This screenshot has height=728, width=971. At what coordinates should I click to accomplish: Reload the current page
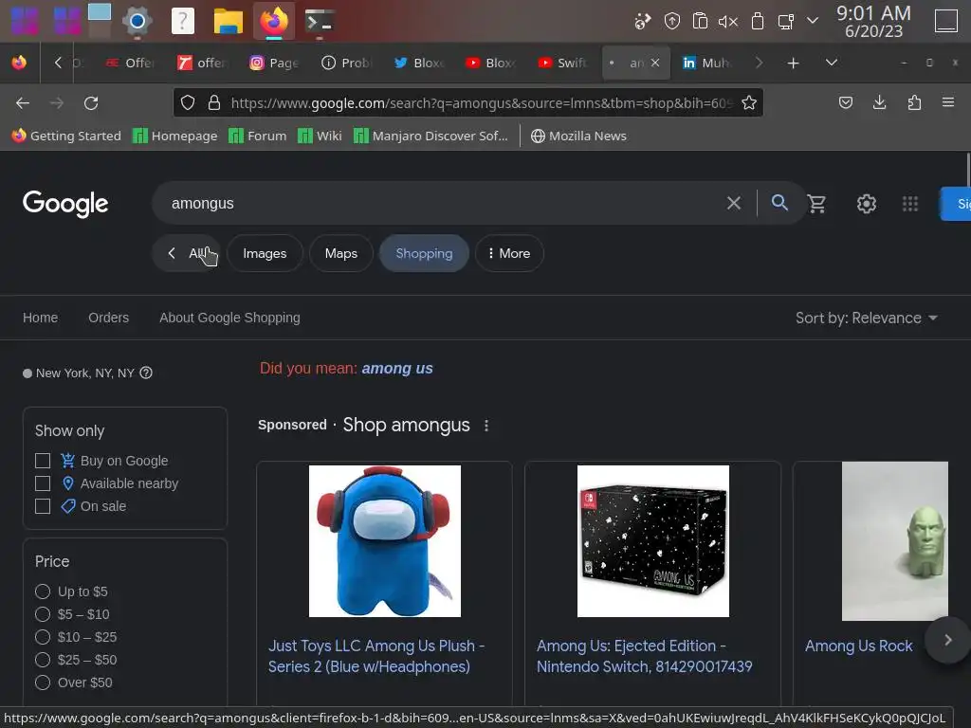(91, 102)
